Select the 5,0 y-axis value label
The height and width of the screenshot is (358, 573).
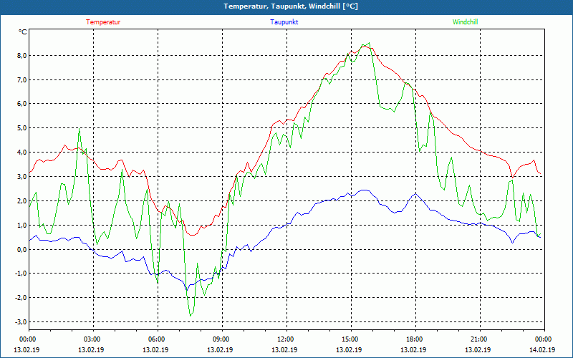(x=21, y=128)
